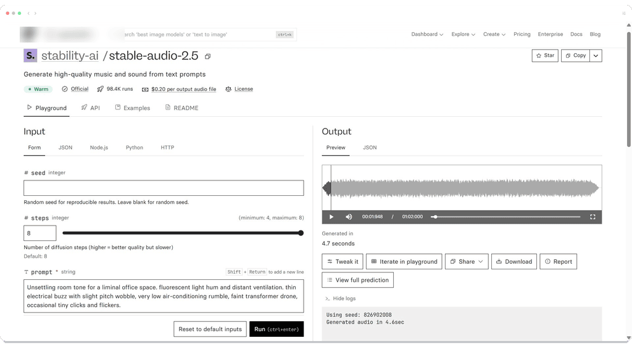Click the steps number box

tap(40, 233)
